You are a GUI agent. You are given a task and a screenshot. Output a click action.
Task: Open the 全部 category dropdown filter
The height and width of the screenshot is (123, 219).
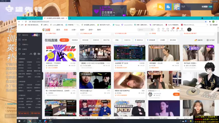pos(64,40)
